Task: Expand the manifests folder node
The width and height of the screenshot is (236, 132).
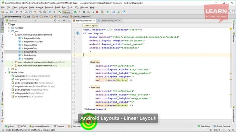Action: pyautogui.click(x=9, y=28)
